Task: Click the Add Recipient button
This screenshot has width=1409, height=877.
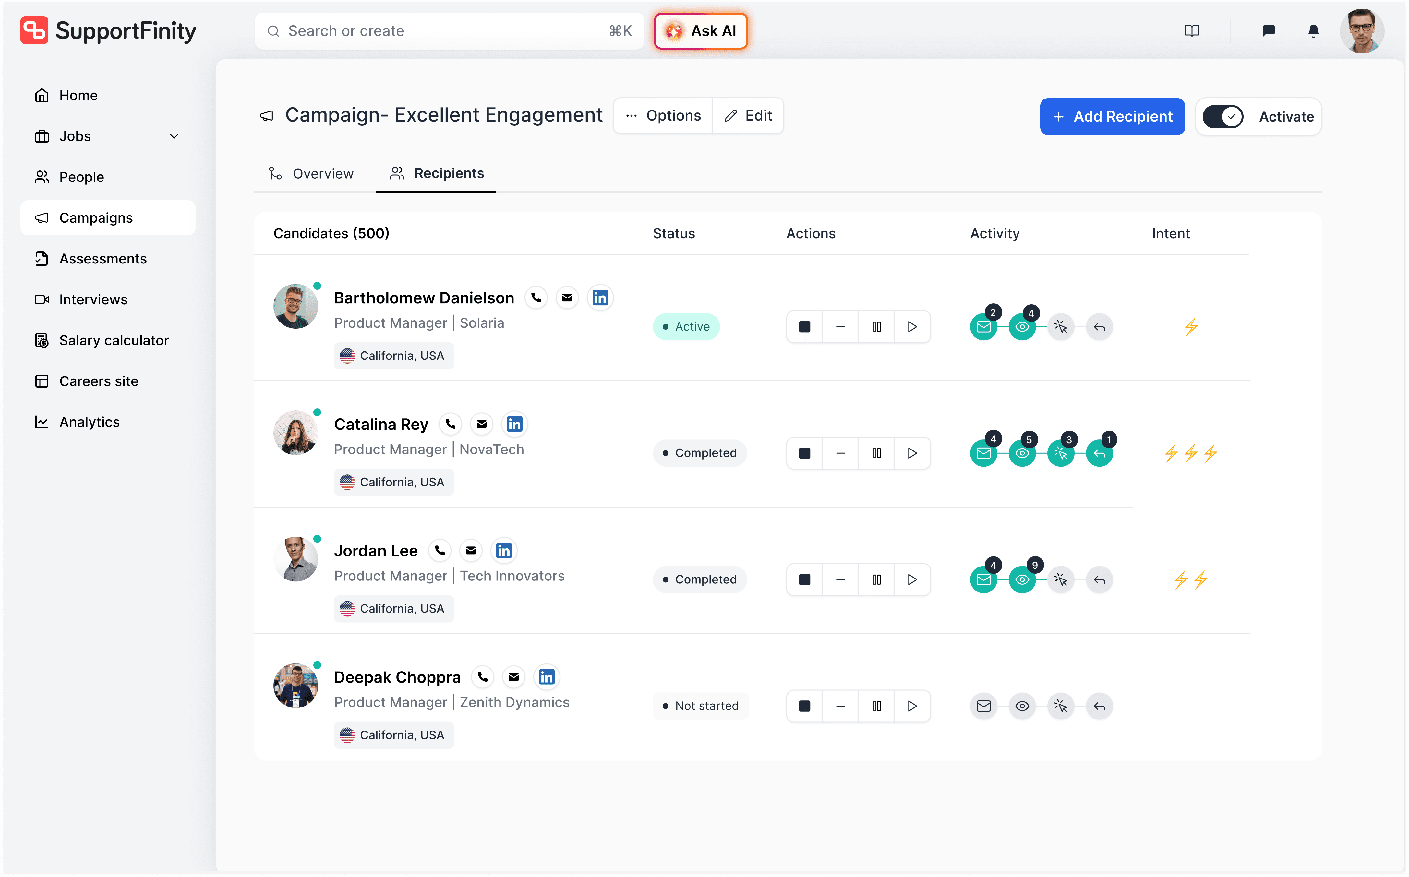Action: 1113,117
